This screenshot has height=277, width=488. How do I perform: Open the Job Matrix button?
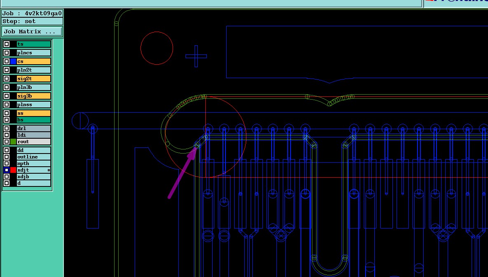[33, 31]
